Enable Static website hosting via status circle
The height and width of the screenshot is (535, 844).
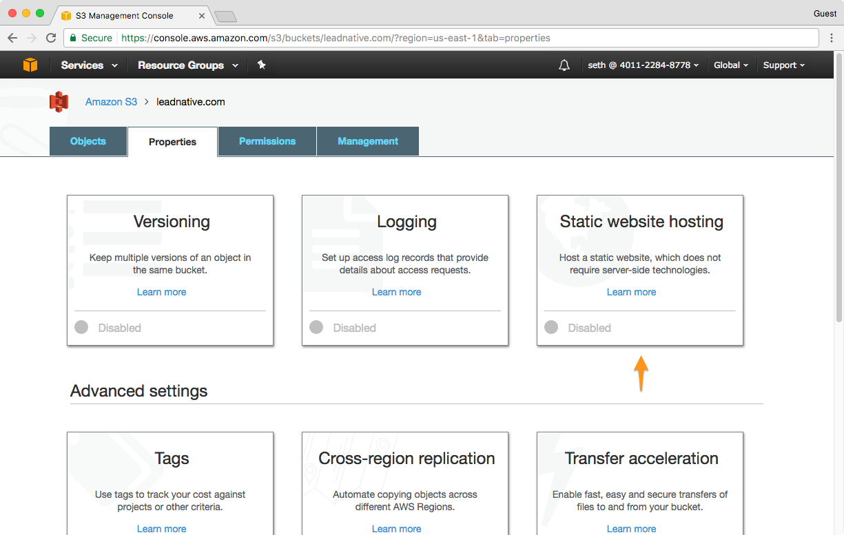tap(551, 328)
